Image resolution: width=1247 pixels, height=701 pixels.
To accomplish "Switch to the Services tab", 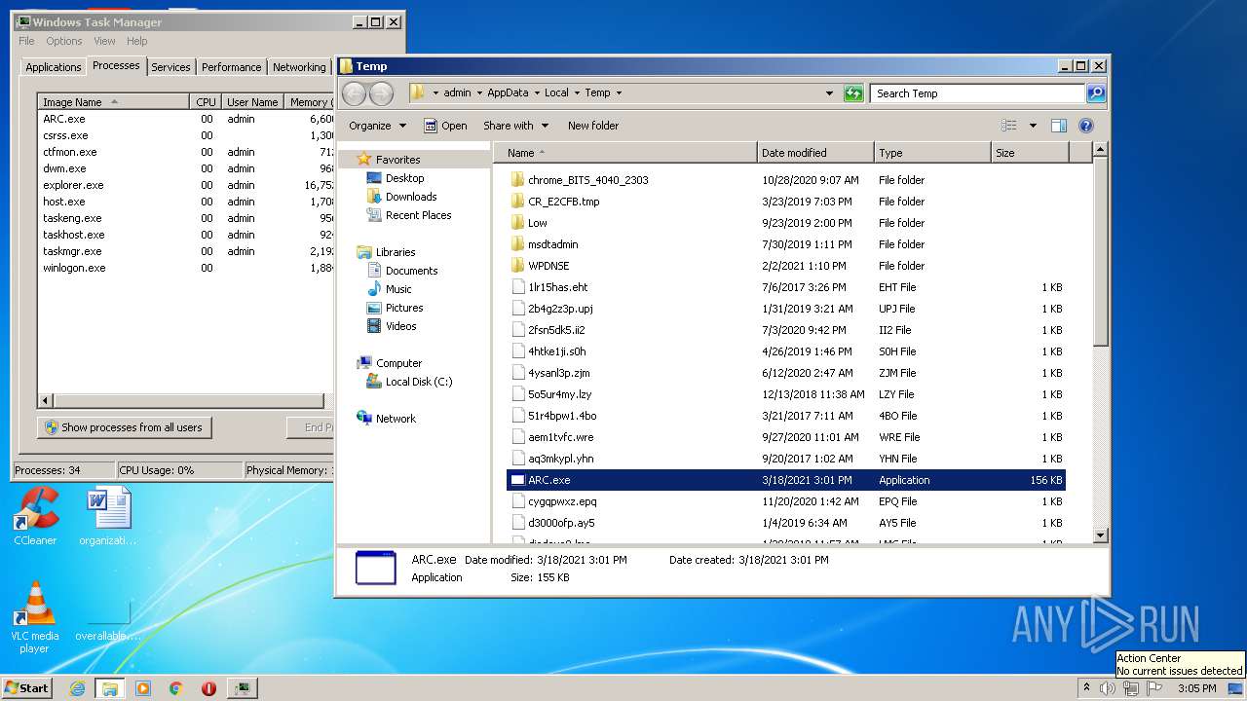I will click(x=170, y=67).
